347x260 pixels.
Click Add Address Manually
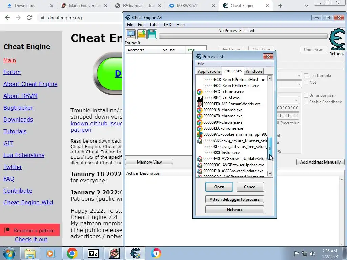[x=320, y=162]
